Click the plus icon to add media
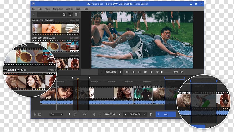Viewport: 234px width, 132px height. pyautogui.click(x=34, y=15)
